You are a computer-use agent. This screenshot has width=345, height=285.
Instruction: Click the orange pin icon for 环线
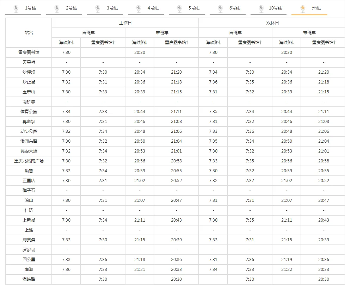tap(302, 8)
